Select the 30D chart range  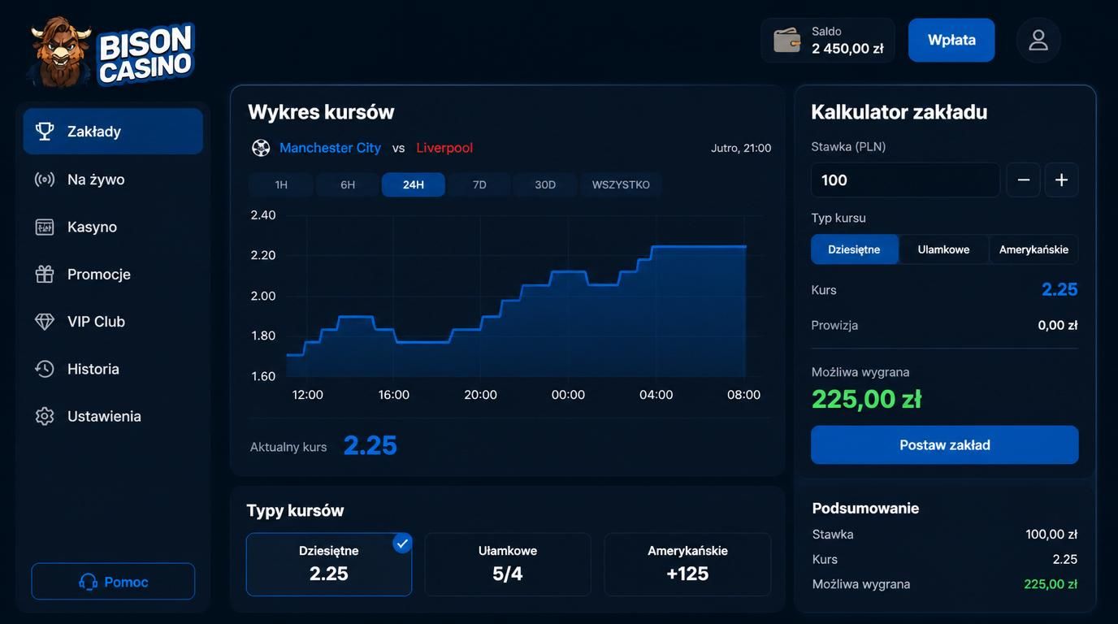[545, 184]
